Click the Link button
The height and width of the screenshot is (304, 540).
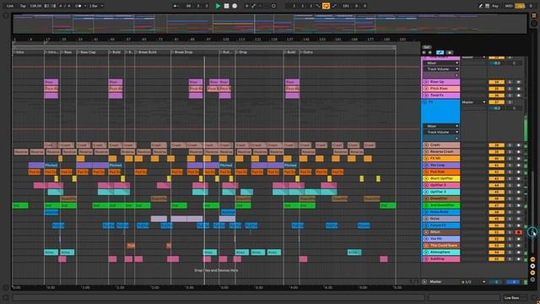pos(10,6)
